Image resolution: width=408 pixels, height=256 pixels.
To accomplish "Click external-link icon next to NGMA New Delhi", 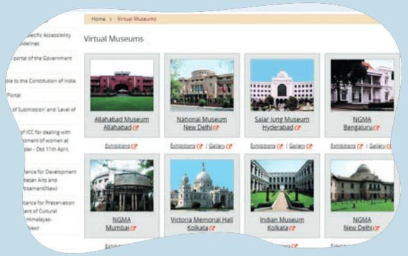I will pos(376,228).
